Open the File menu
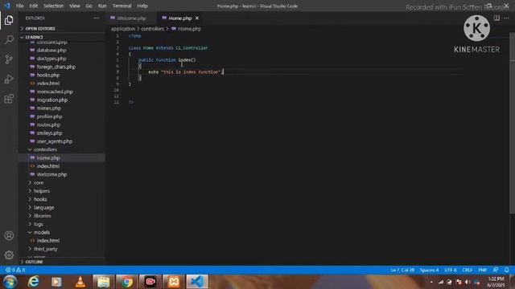The height and width of the screenshot is (289, 515). coord(19,6)
